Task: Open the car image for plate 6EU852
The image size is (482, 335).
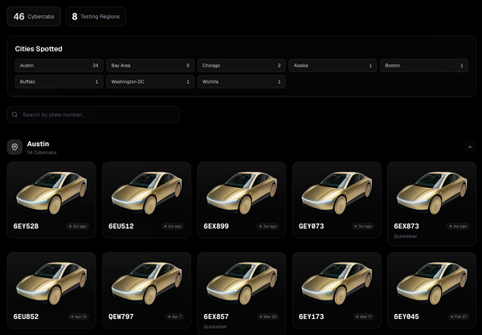Action: tap(51, 283)
